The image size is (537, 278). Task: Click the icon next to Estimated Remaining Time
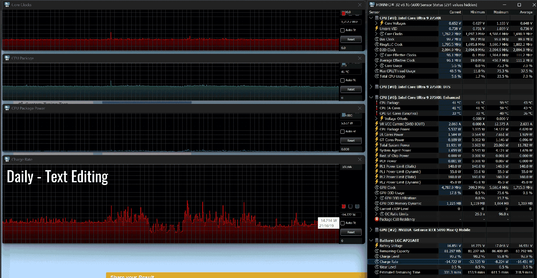(x=377, y=272)
